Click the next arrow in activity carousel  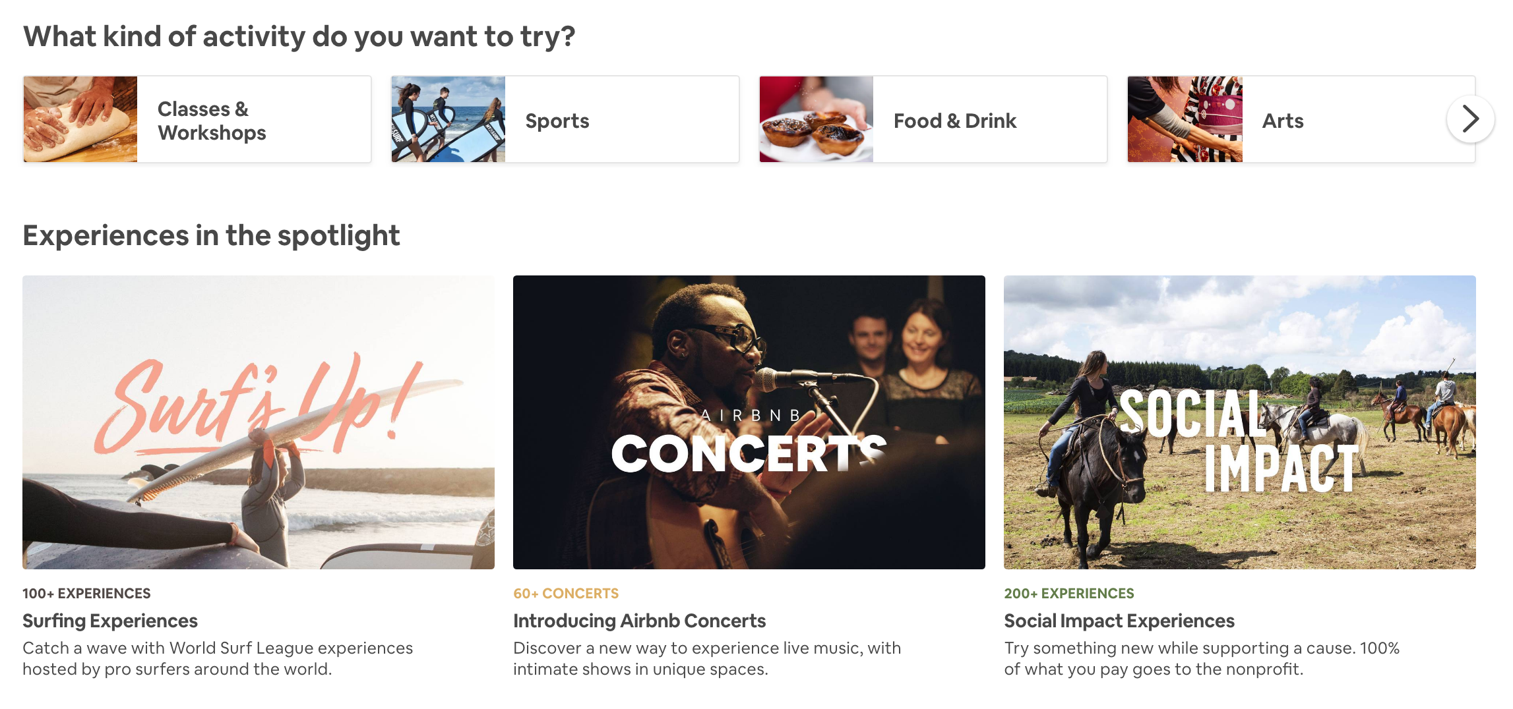[1470, 119]
